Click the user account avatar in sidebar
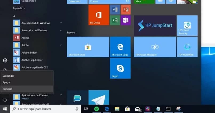This screenshot has width=215, height=113. (5, 60)
